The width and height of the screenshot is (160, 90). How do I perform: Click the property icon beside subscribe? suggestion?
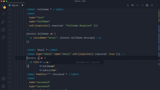40,70
